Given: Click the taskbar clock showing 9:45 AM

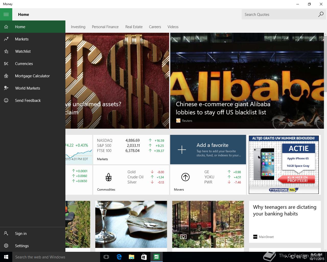Looking at the screenshot, I should pyautogui.click(x=316, y=257).
